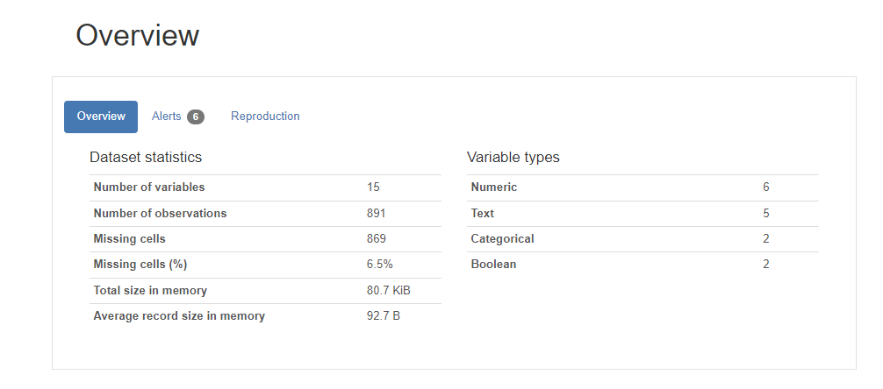Open the Reproduction tab
The image size is (883, 389).
click(265, 117)
